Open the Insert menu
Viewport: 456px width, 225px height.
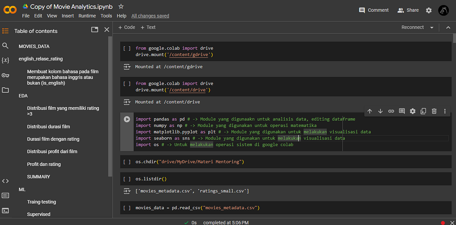pyautogui.click(x=68, y=16)
